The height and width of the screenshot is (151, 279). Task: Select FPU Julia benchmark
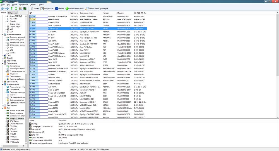point(13,137)
